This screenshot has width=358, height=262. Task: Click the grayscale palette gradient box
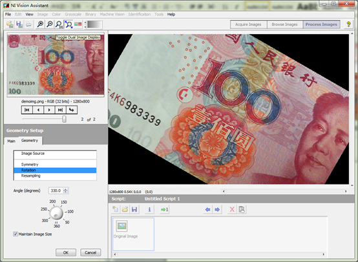(94, 25)
